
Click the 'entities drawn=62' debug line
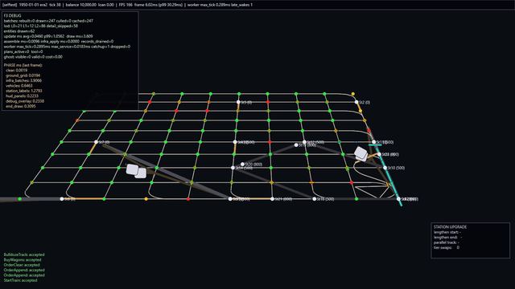(19, 31)
